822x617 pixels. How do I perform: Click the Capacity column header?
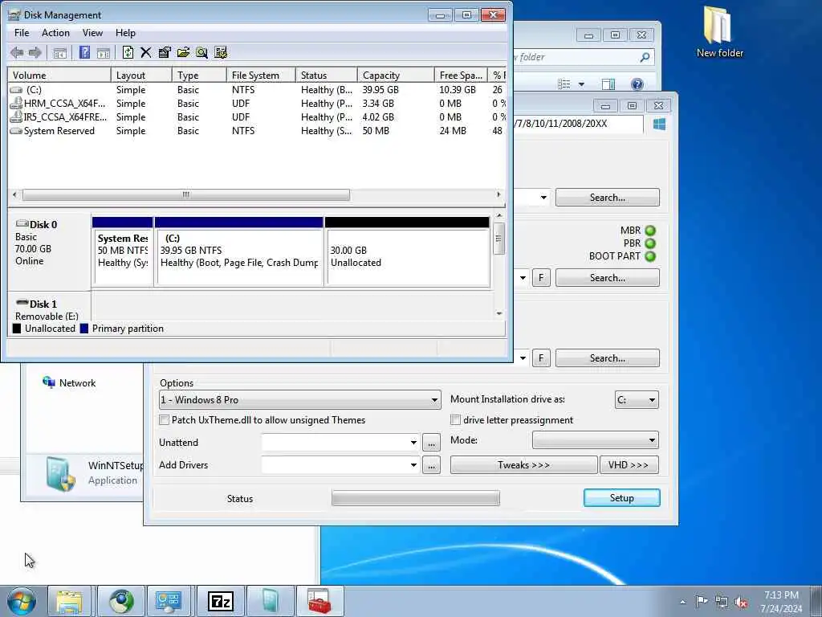coord(396,76)
